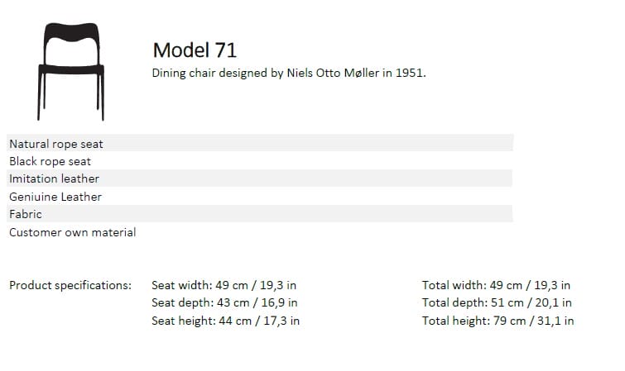Click the dining chair description line
This screenshot has width=625, height=371.
pyautogui.click(x=288, y=73)
